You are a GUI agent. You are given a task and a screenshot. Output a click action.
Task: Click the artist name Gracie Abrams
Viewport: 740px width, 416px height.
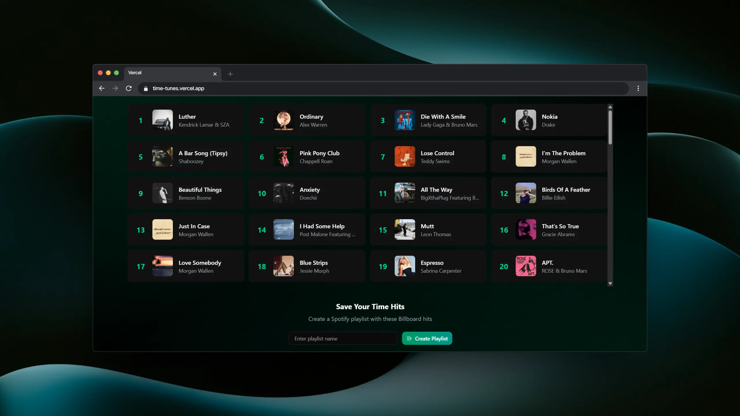[x=558, y=234]
